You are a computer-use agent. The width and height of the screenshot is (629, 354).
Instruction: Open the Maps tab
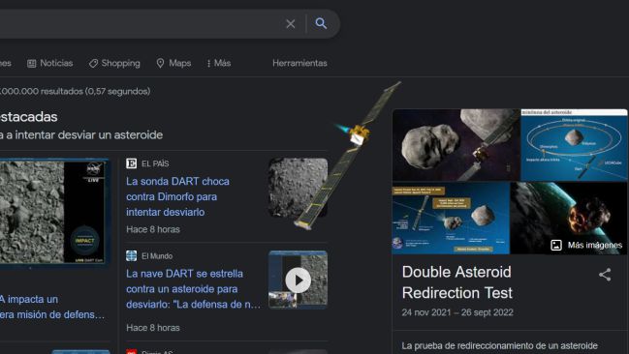coord(173,63)
